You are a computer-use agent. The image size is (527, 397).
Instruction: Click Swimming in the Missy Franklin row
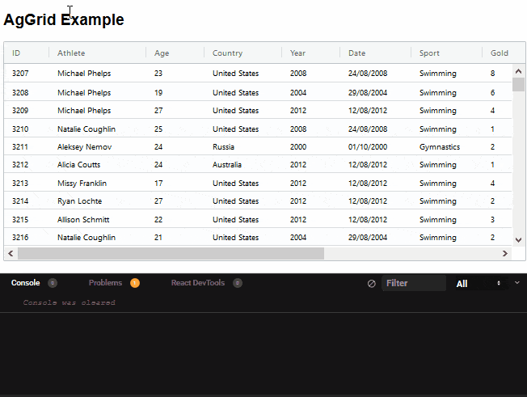(x=438, y=184)
